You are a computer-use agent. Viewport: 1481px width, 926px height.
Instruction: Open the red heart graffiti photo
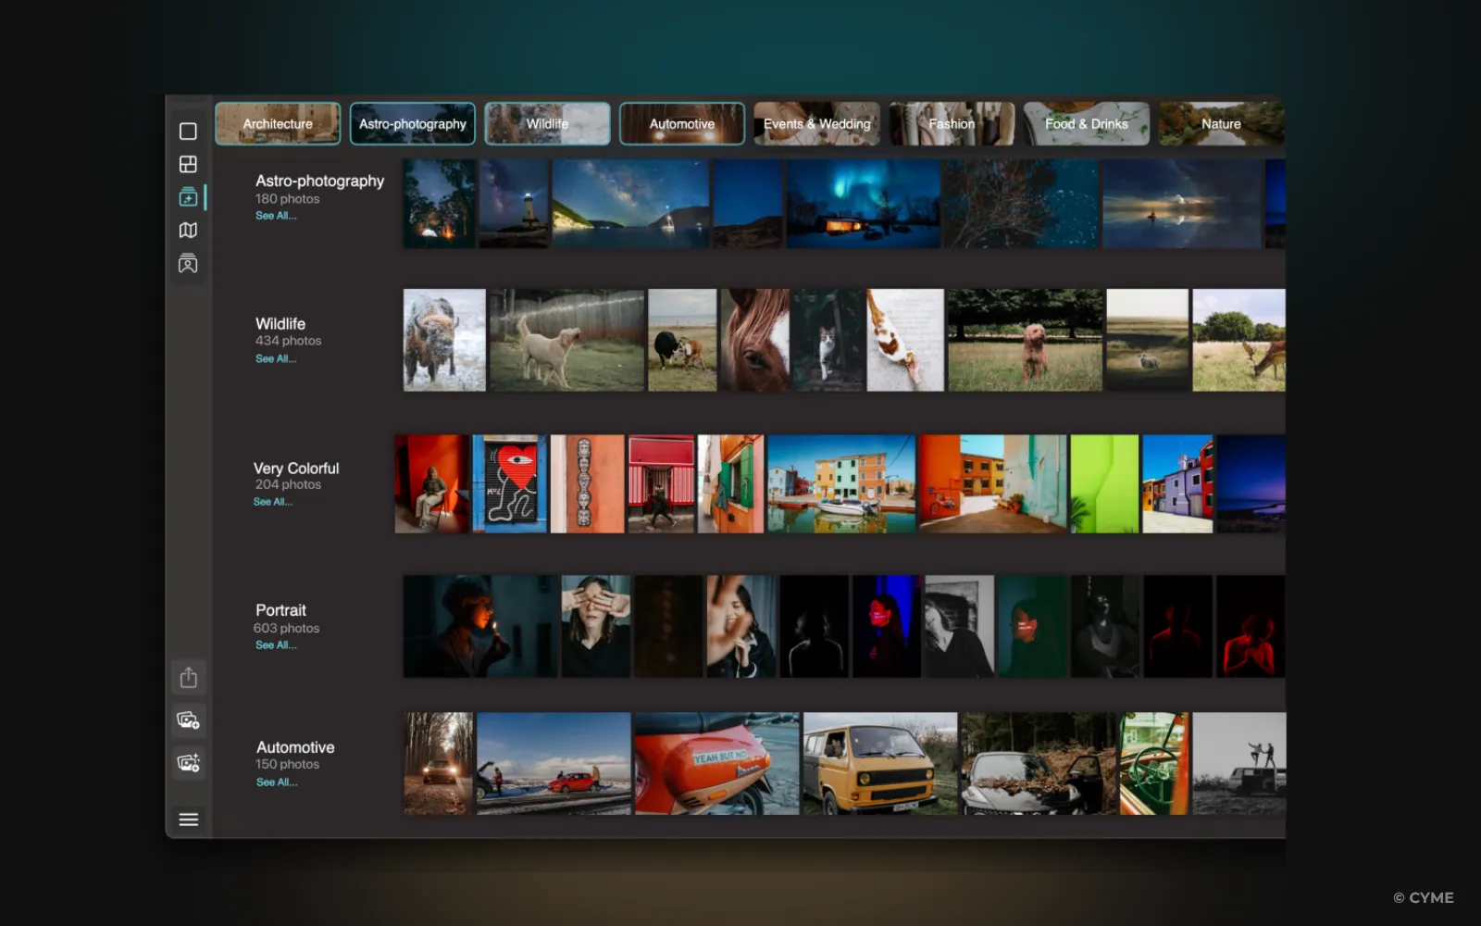[x=509, y=483]
